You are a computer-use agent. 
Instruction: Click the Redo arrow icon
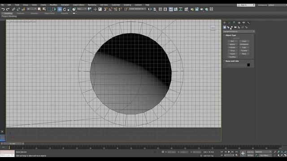[8, 9]
